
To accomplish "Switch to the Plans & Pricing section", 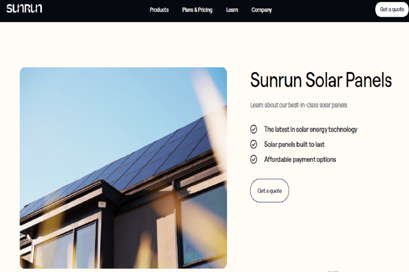I will pos(197,10).
